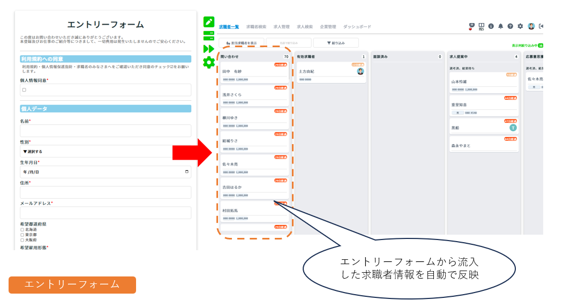Click the question mark help icon

click(510, 26)
